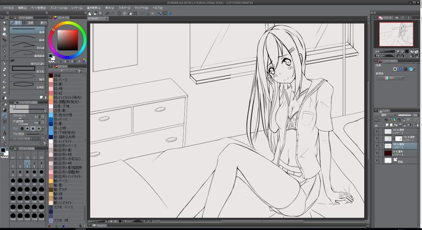Click the layer color effect icon
Viewport: 422px width, 230px height.
tap(411, 69)
